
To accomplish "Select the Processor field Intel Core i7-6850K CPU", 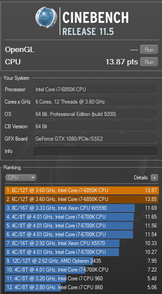I will (95, 89).
